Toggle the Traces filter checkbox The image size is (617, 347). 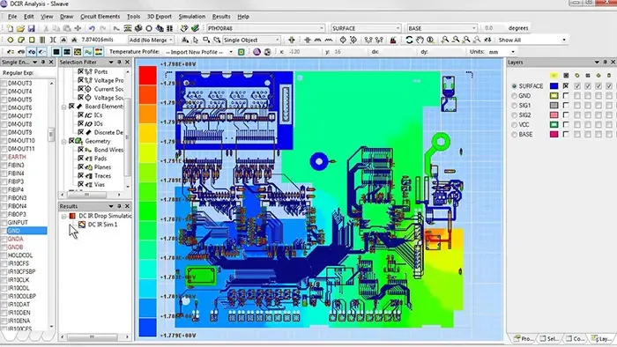click(x=80, y=175)
